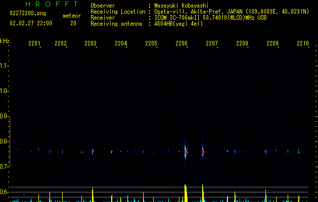Click the date stamp 02.02.27 22:00
318x202 pixels.
pyautogui.click(x=31, y=23)
